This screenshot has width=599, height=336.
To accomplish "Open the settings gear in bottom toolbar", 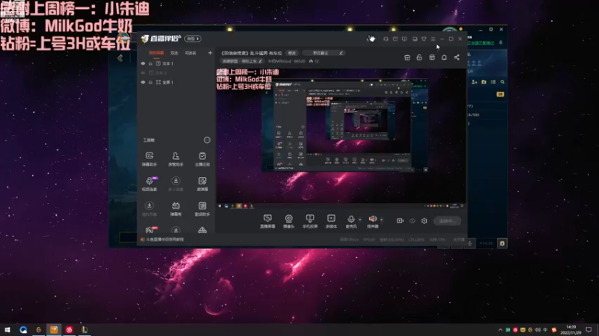I will click(424, 221).
